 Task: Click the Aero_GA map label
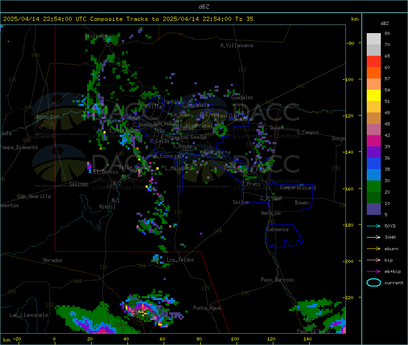coord(271,213)
